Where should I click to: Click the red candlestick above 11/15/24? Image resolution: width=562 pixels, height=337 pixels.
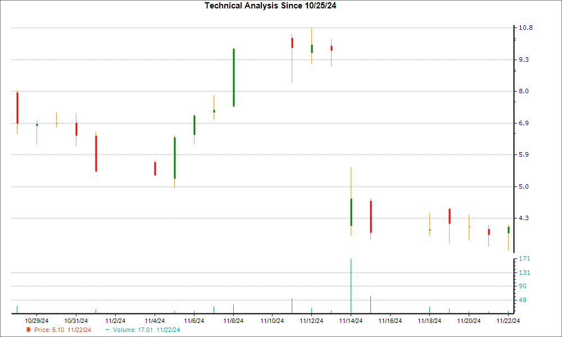370,216
